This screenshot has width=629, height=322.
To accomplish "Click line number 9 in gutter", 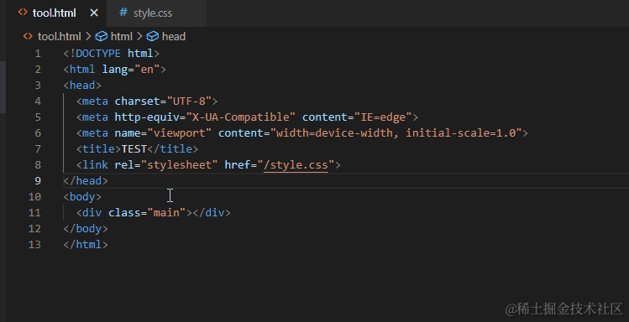I will [x=38, y=180].
